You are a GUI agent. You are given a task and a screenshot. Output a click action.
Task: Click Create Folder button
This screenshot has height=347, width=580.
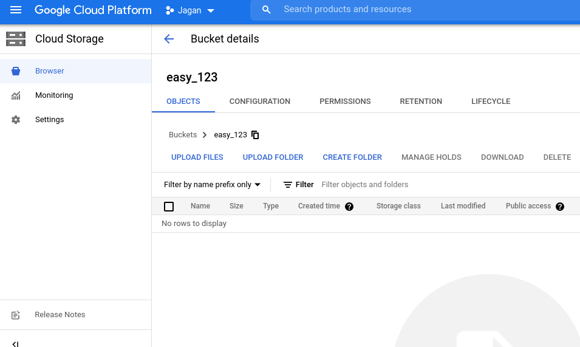352,157
